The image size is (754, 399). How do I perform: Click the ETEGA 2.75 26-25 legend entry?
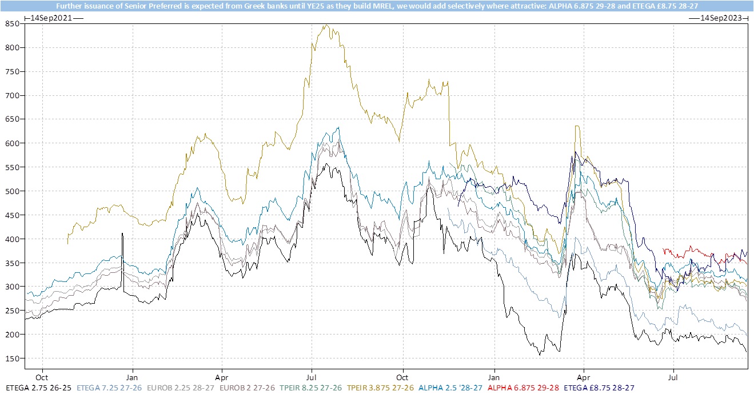point(39,388)
